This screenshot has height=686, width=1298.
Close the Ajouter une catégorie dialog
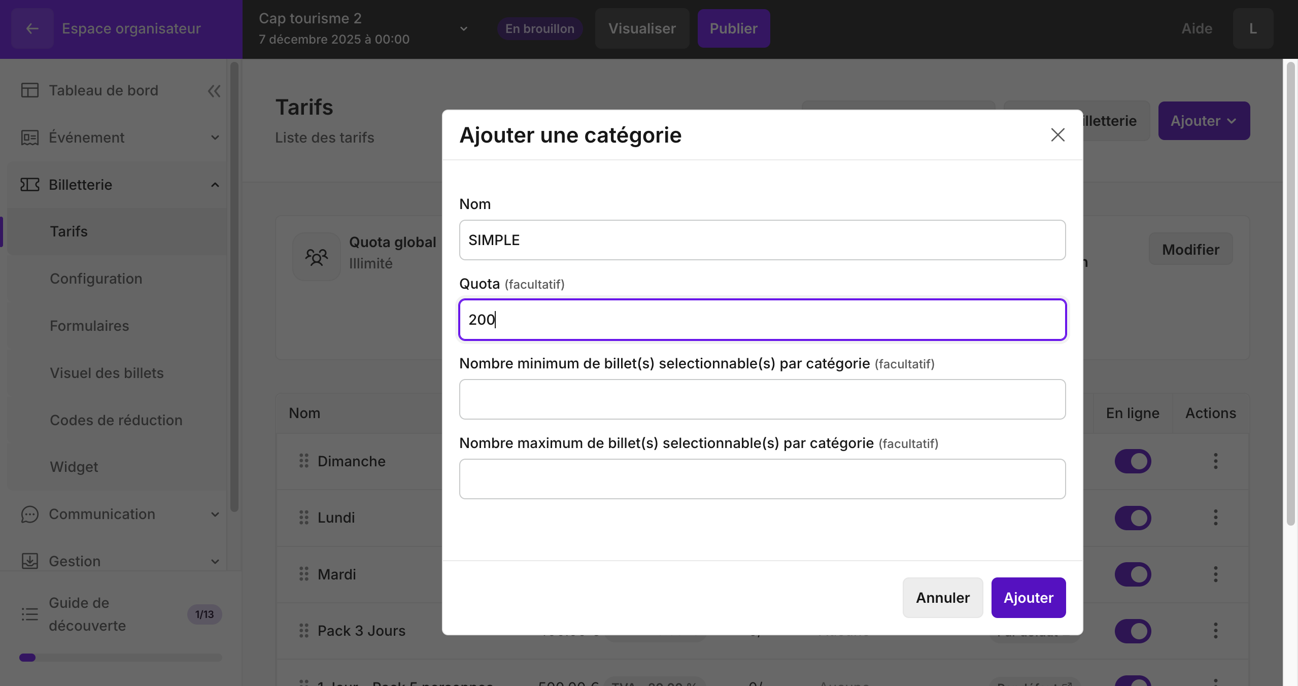point(1057,135)
